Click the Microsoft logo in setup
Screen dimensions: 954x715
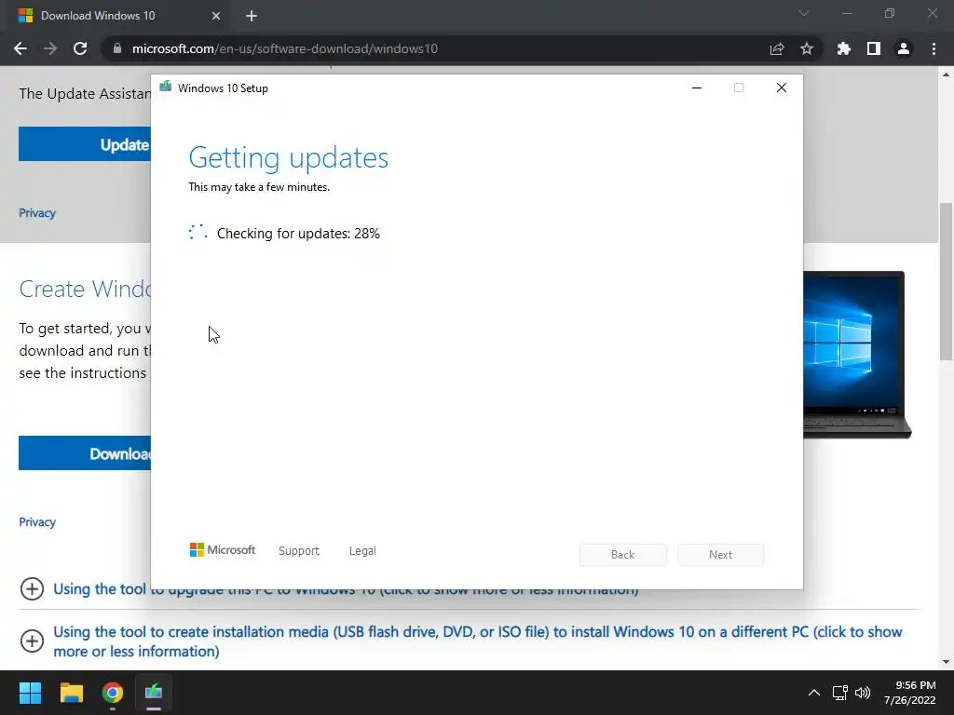click(x=223, y=550)
